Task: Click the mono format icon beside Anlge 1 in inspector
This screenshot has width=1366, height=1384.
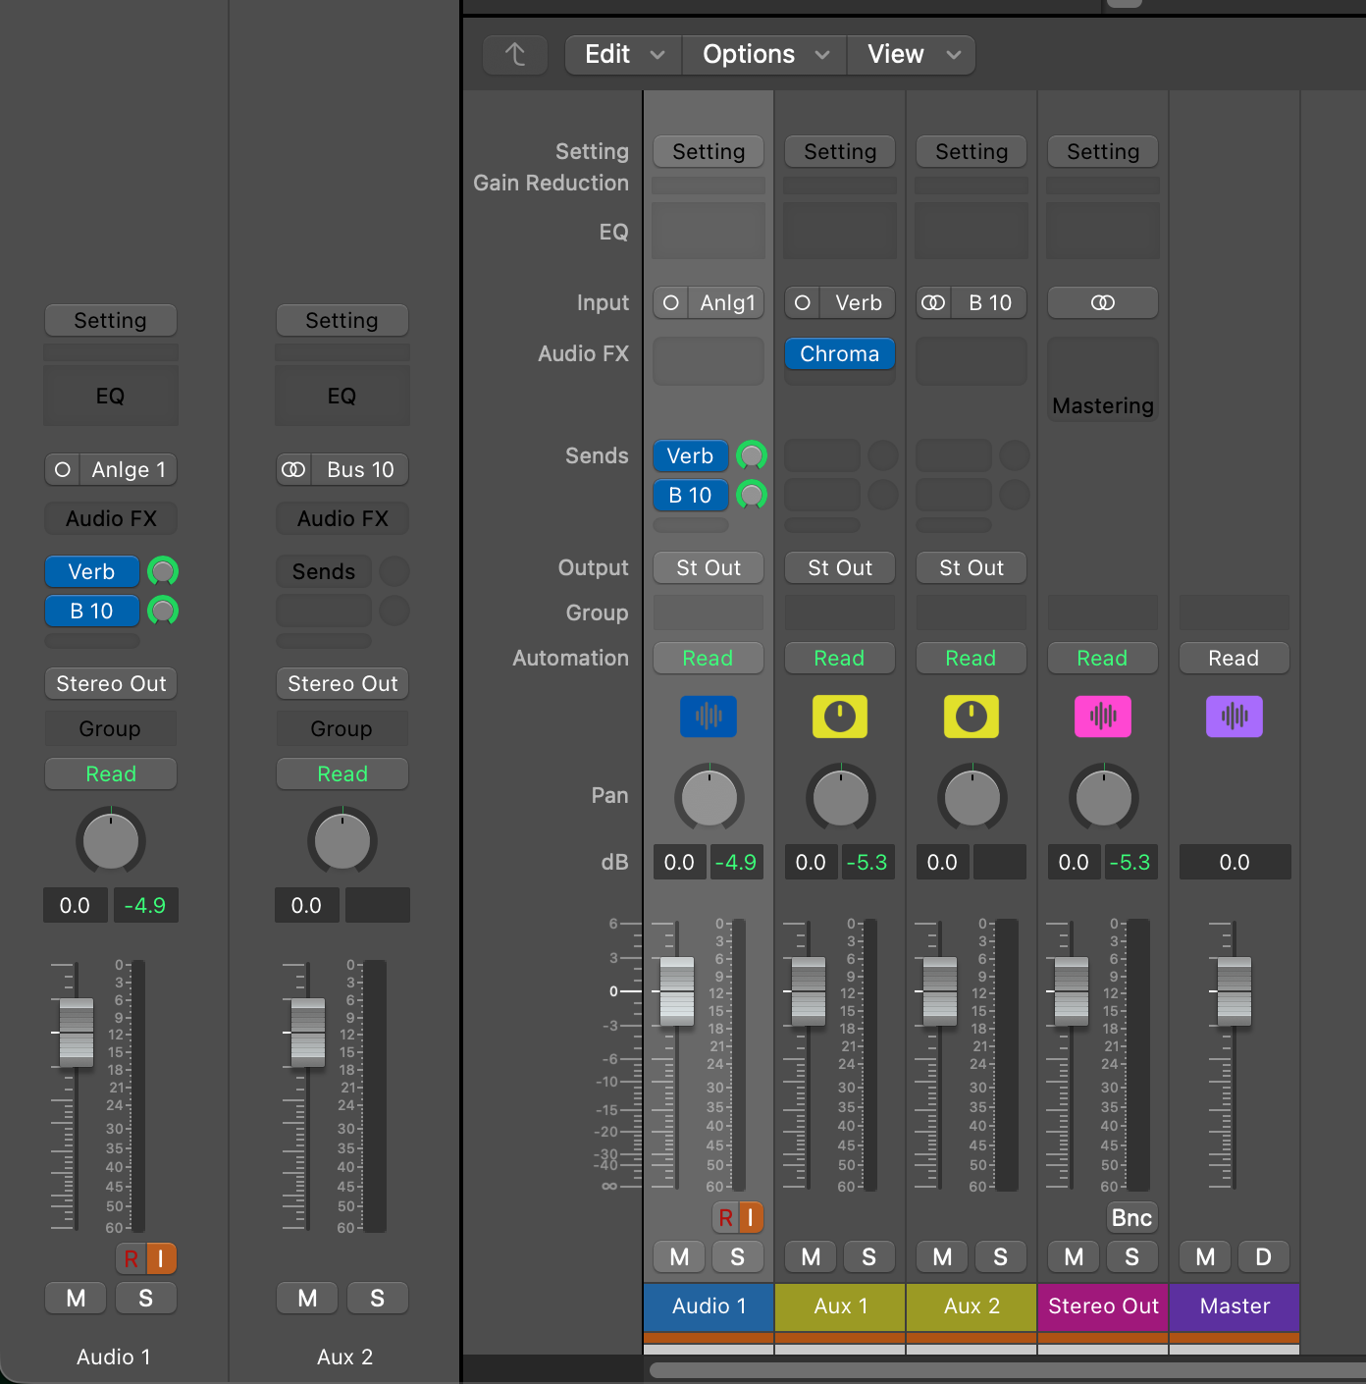Action: (x=63, y=470)
